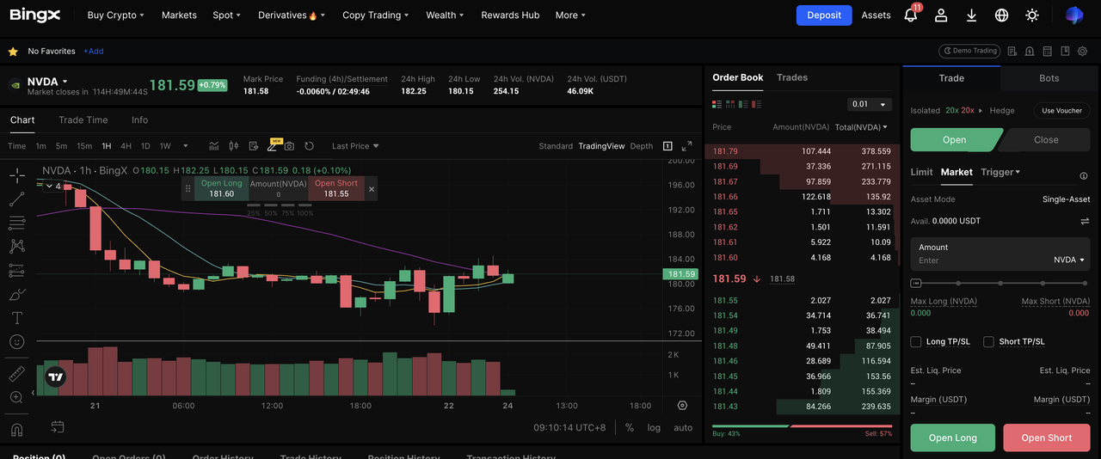This screenshot has width=1101, height=459.
Task: Click the amount percentage slider handle
Action: (x=916, y=283)
